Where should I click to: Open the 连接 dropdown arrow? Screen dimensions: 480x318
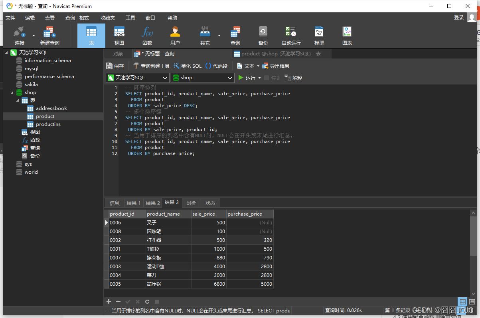pos(33,35)
